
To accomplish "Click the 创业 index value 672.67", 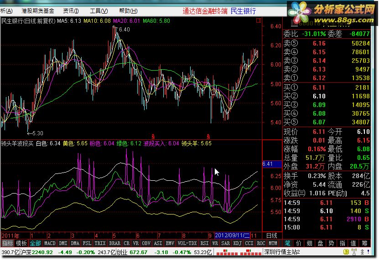I will point(139,252).
